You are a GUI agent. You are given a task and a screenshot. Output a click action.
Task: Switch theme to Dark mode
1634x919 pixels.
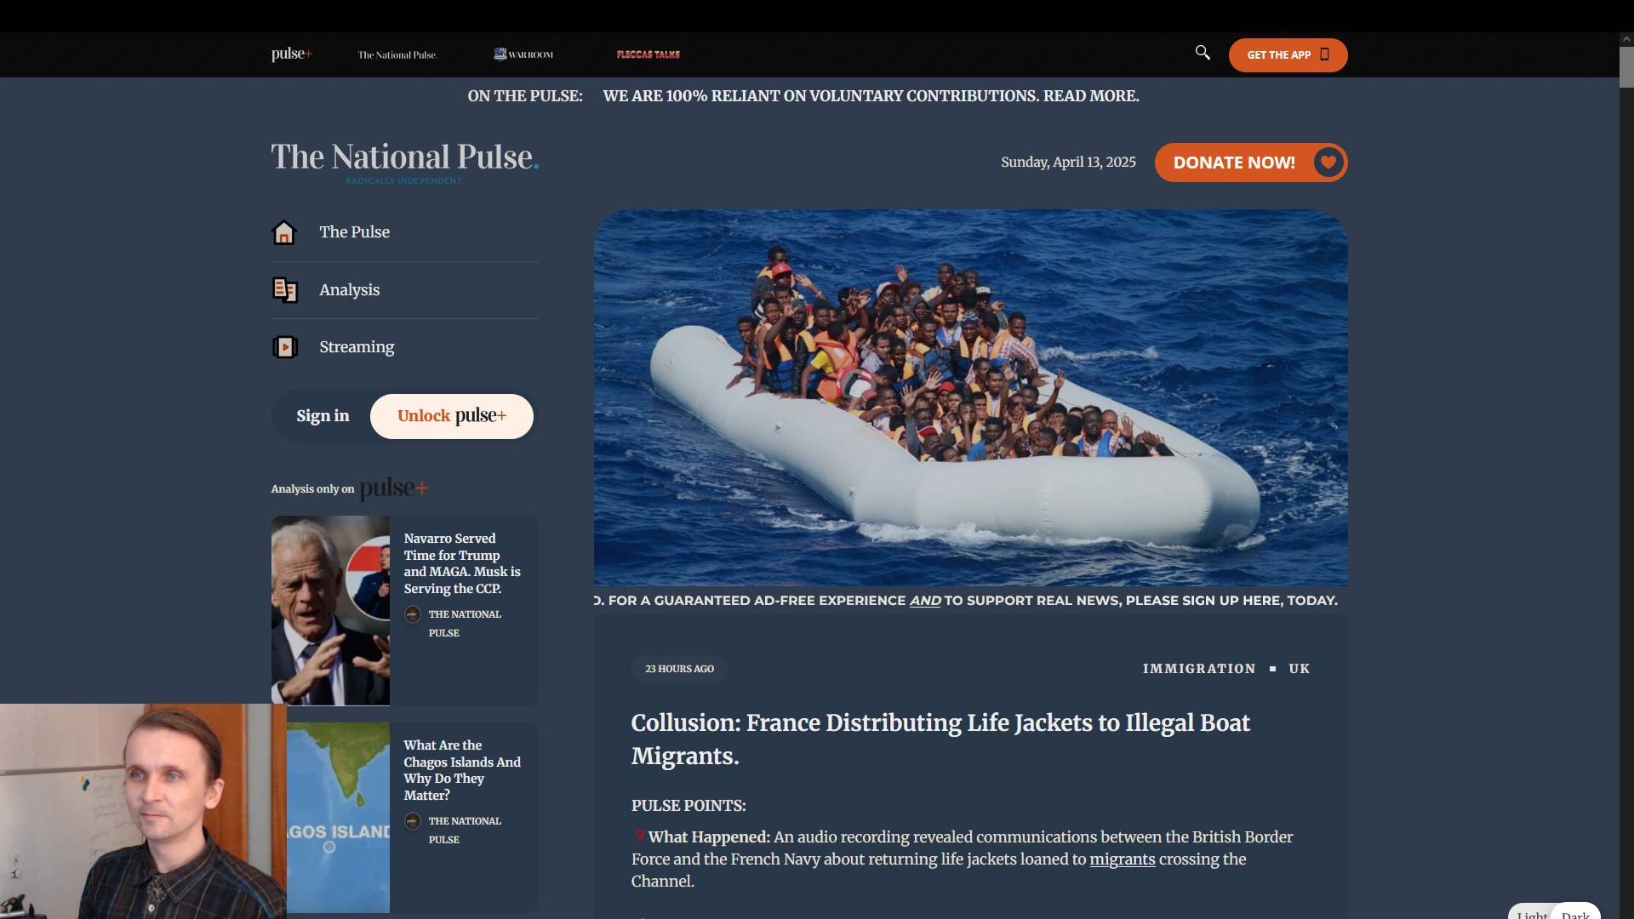point(1575,913)
